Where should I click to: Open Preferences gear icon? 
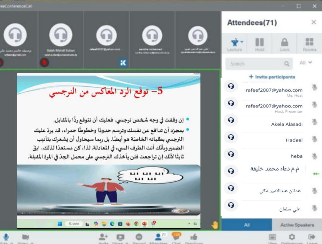click(x=292, y=238)
